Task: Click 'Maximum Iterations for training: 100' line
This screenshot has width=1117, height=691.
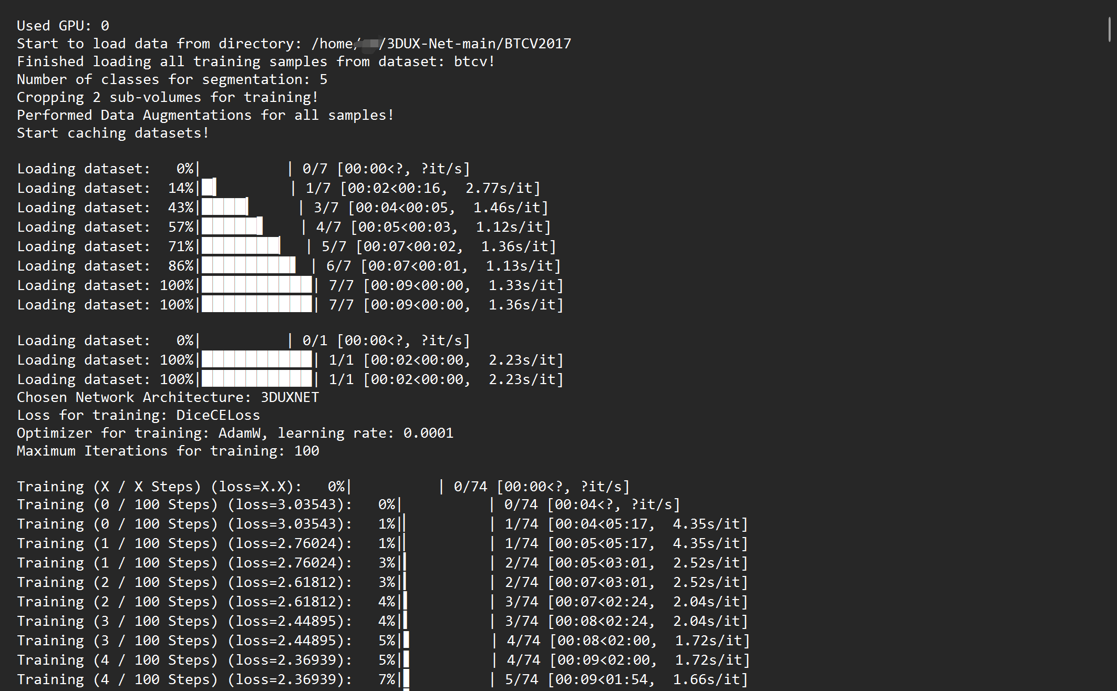Action: coord(168,451)
